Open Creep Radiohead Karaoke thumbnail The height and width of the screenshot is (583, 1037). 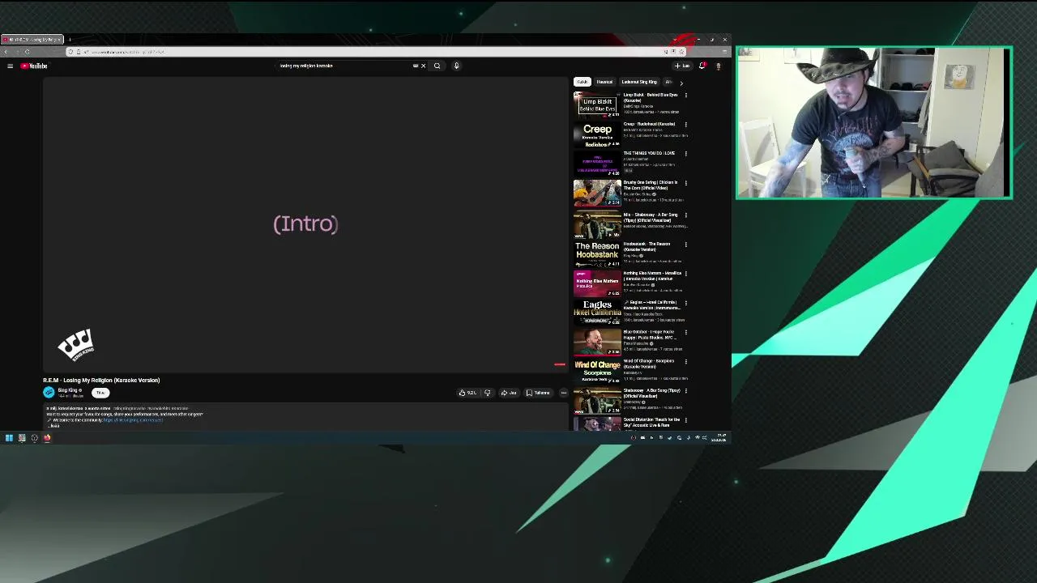click(x=597, y=134)
